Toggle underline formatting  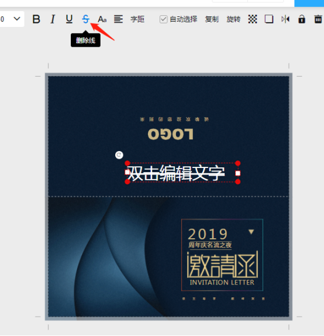click(x=69, y=19)
